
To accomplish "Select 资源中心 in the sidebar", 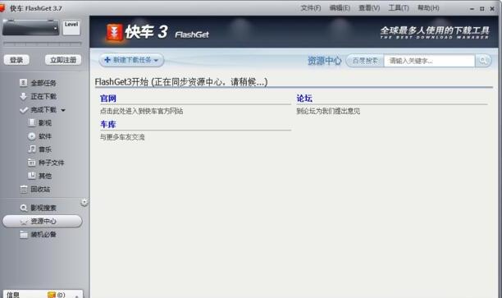I will 43,222.
